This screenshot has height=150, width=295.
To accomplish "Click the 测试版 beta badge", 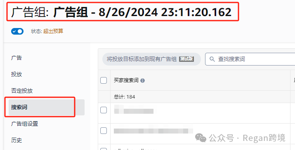I will [186, 59].
